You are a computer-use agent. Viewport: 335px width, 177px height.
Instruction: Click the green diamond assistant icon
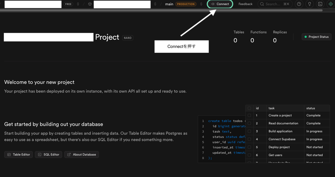[331, 4]
